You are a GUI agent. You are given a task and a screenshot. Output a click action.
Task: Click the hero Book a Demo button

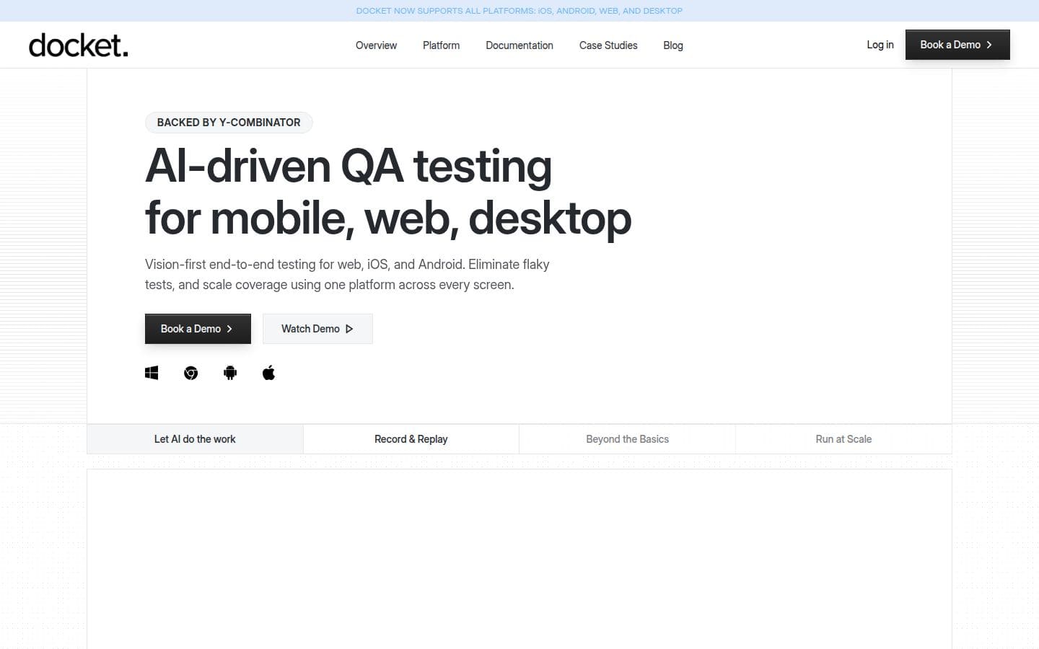point(198,329)
